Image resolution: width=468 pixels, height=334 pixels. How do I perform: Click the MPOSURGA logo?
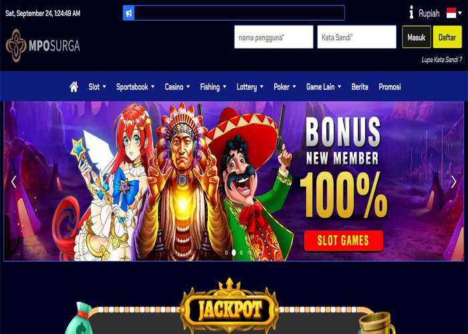[x=43, y=45]
